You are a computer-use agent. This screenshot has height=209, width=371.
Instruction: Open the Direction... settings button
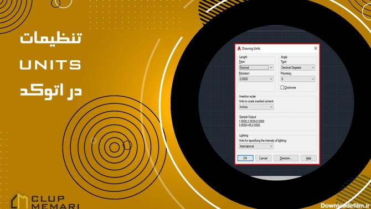286,158
